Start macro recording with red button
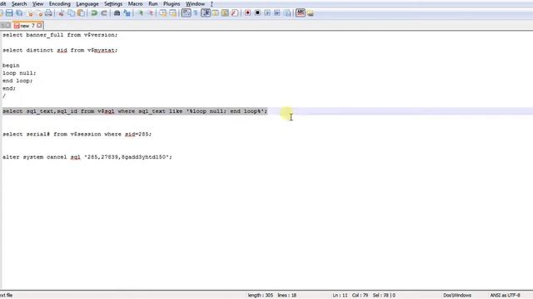The image size is (533, 299). (248, 13)
